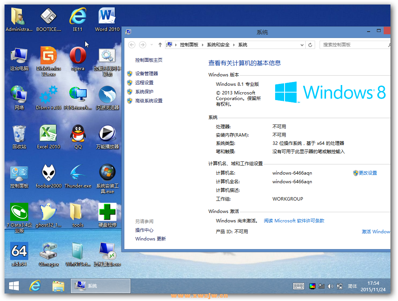
Task: Open the tools folder icon
Action: pyautogui.click(x=77, y=215)
